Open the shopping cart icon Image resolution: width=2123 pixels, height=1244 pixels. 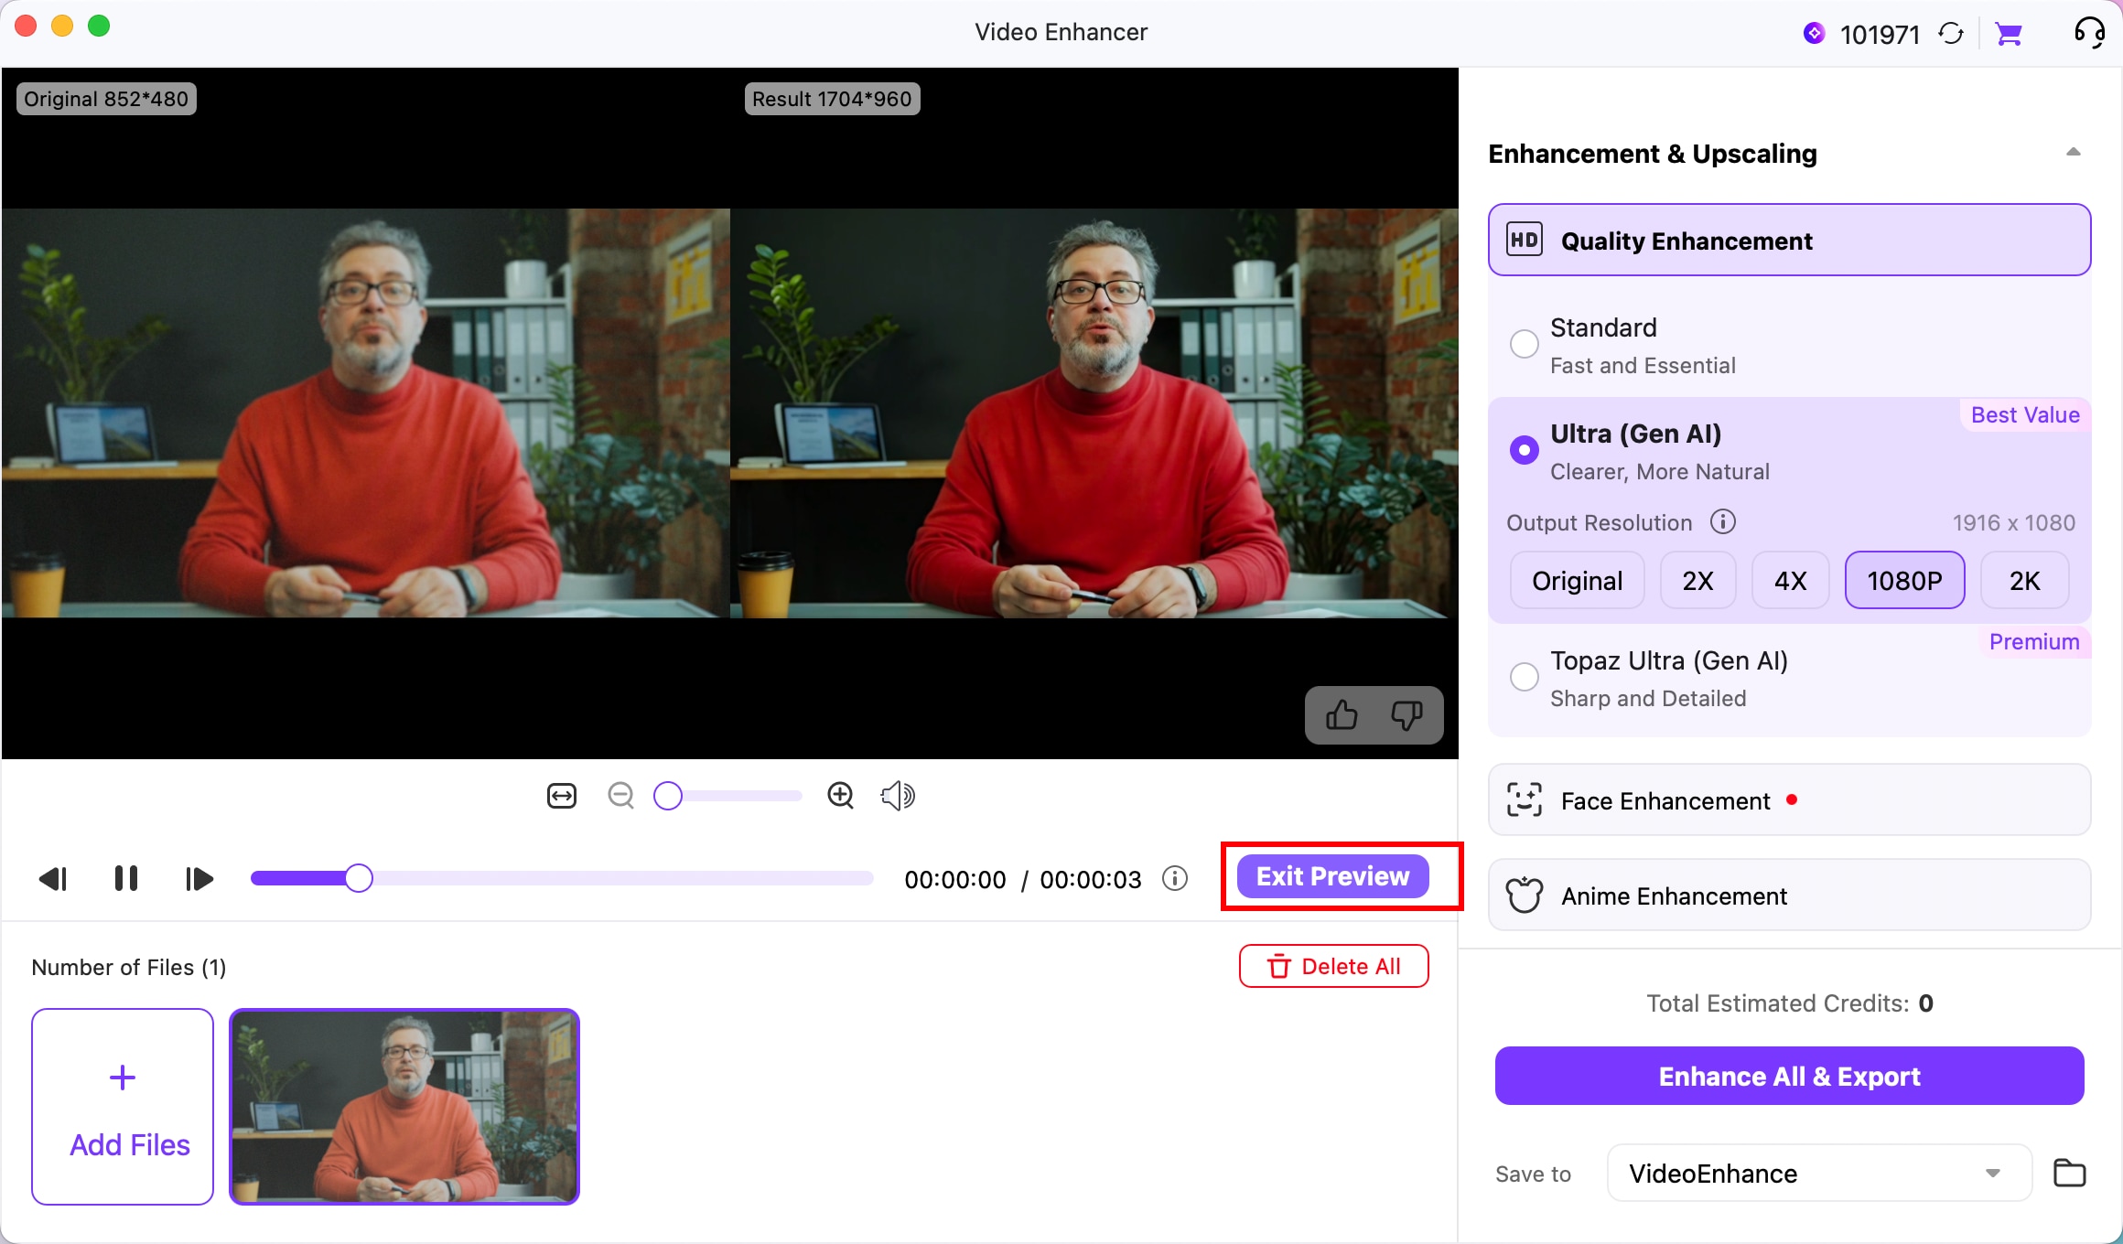[2009, 35]
